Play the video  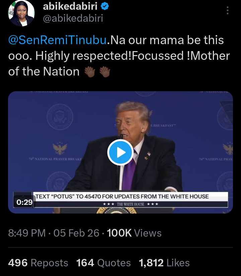point(120,153)
